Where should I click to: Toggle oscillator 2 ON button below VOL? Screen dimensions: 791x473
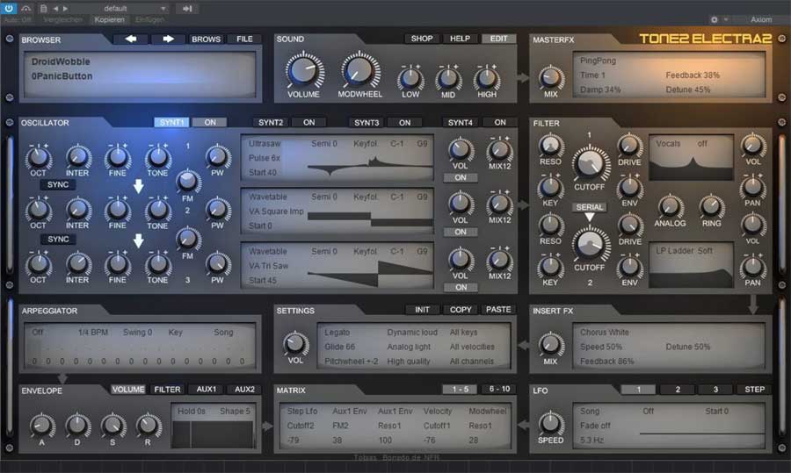pos(460,233)
